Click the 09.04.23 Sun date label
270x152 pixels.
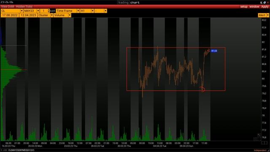pyautogui.click(x=186, y=146)
